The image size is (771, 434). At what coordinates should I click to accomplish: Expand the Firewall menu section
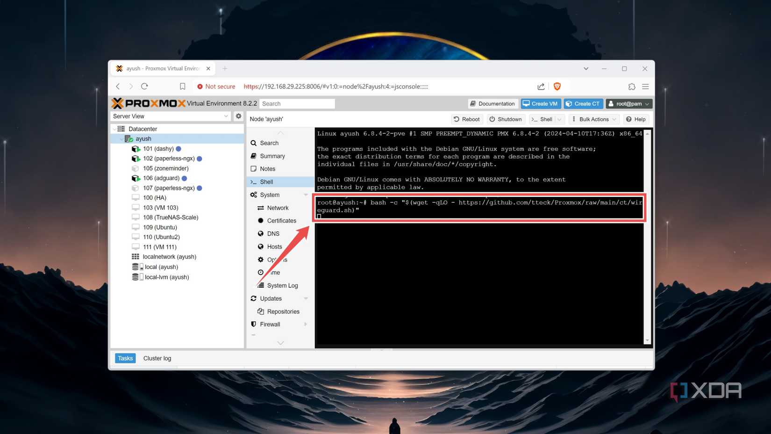(x=306, y=325)
